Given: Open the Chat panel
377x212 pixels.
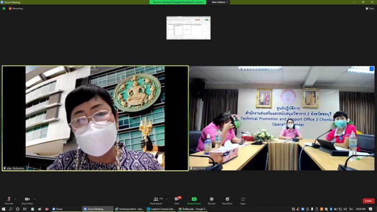Looking at the screenshot, I should [177, 200].
